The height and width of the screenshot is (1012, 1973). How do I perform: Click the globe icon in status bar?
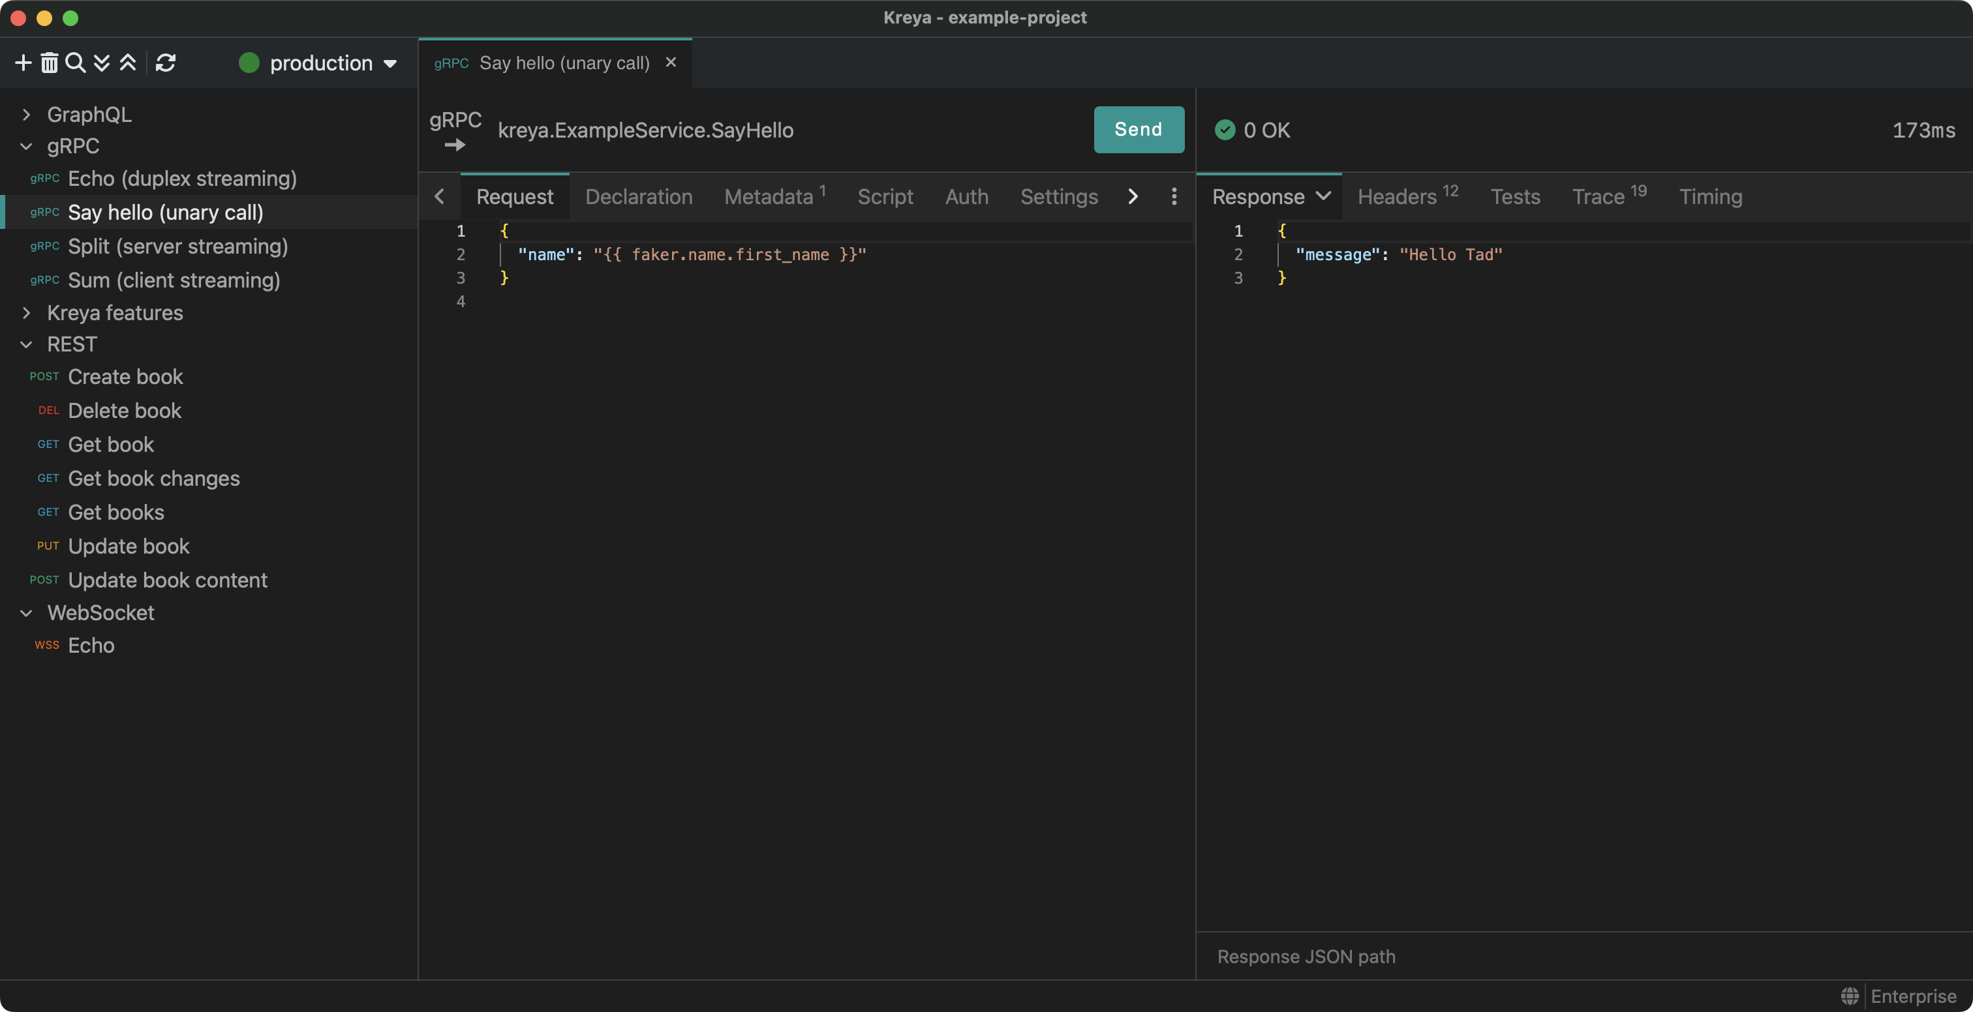(1849, 995)
